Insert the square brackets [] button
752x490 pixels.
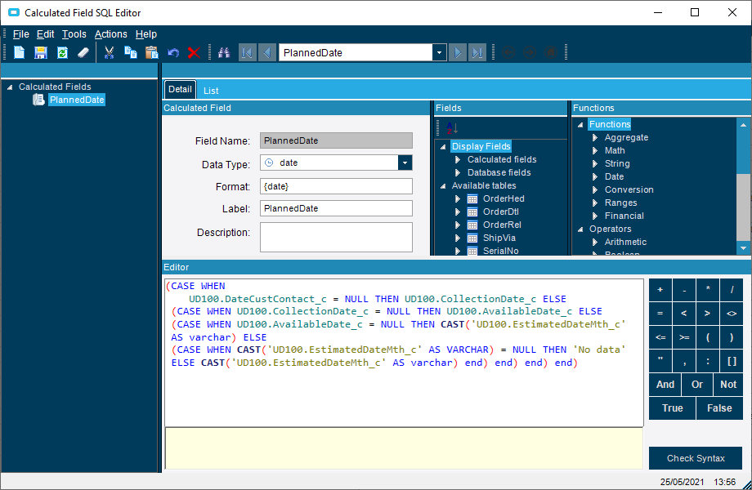[732, 361]
